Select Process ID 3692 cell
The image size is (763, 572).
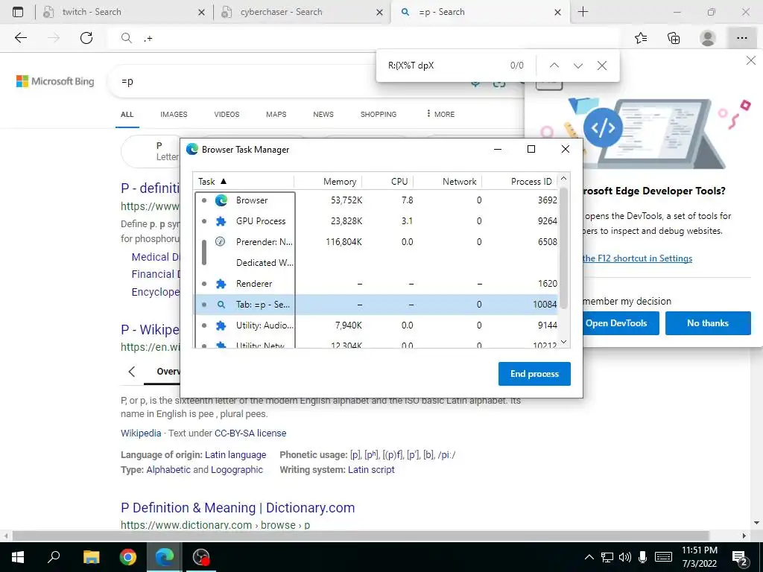click(548, 200)
